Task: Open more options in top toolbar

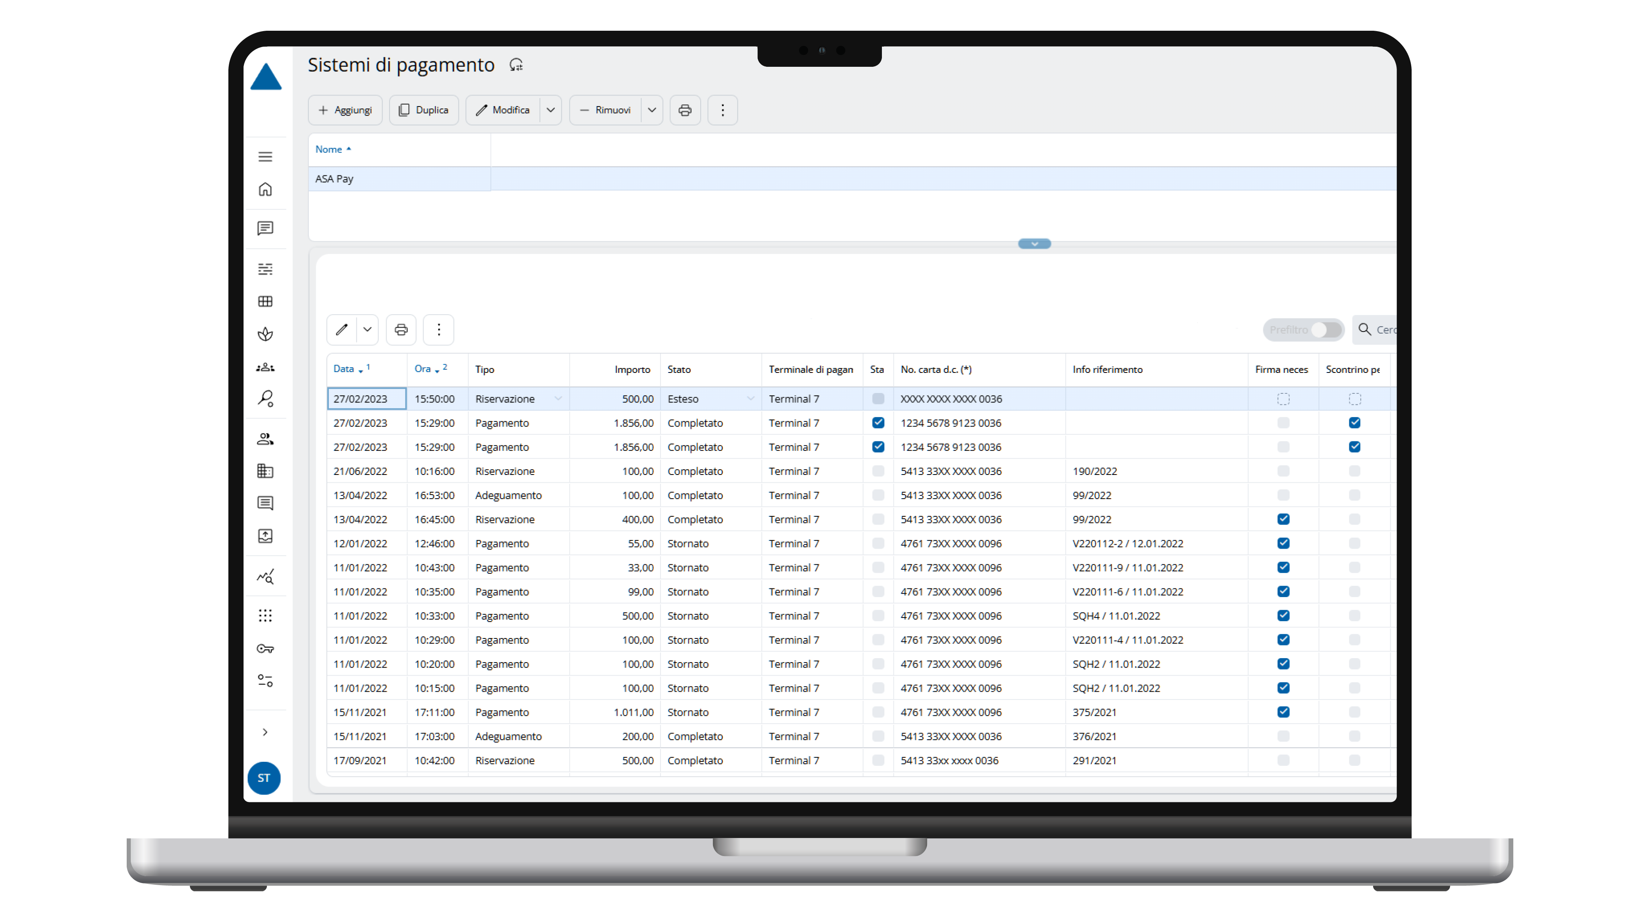Action: tap(722, 110)
